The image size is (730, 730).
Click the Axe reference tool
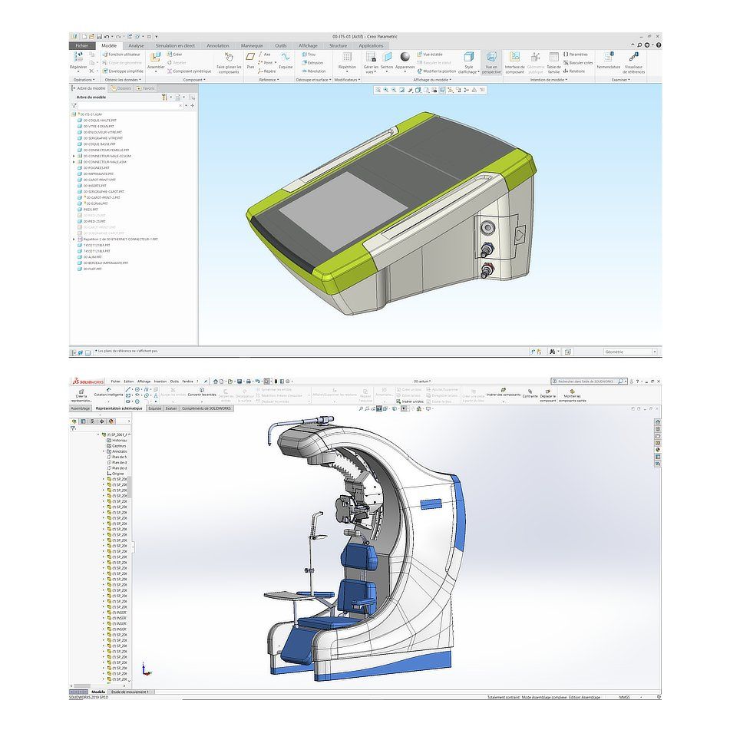(x=264, y=55)
